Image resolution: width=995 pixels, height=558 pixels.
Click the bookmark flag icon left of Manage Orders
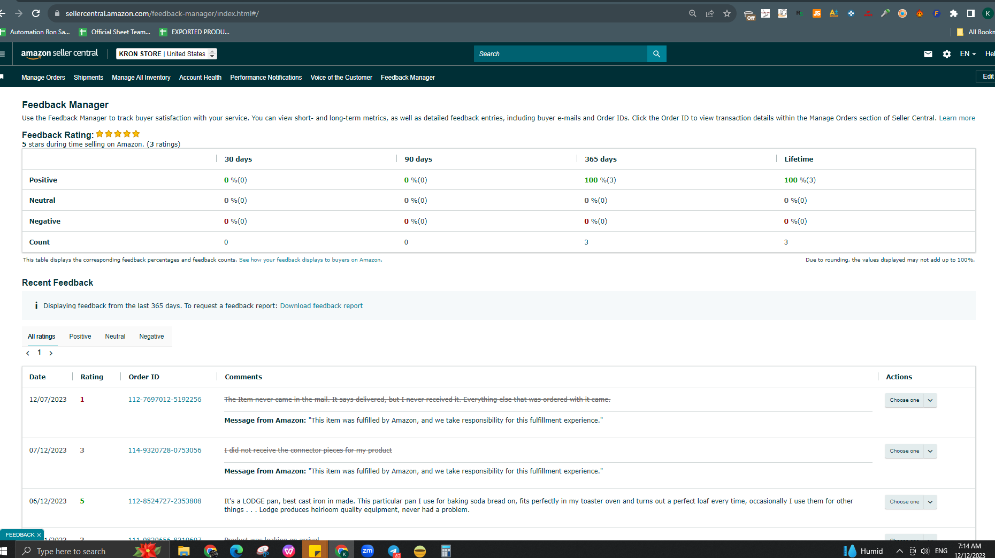(2, 77)
